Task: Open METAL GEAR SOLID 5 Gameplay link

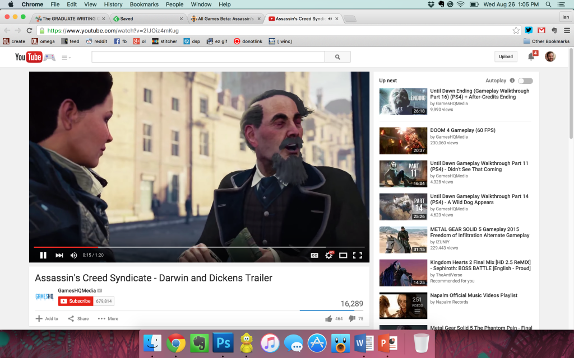Action: (x=480, y=232)
